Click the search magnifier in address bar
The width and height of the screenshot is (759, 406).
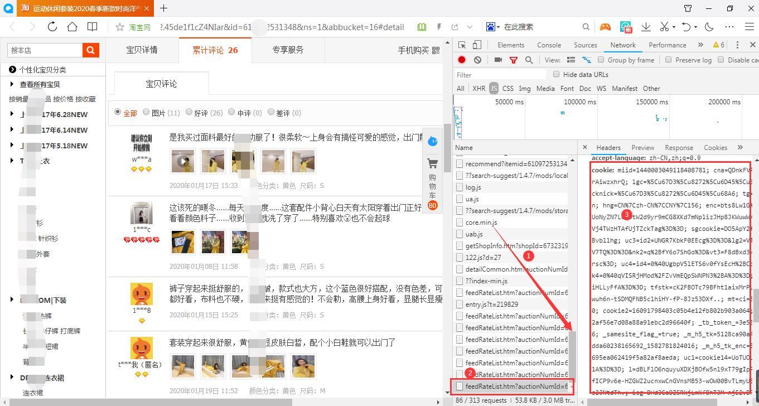(586, 27)
